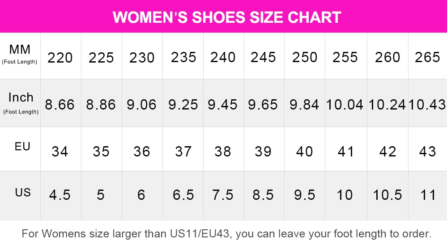Screen dimensions: 447x249
Task: Choose EU size 37
Action: coord(183,152)
